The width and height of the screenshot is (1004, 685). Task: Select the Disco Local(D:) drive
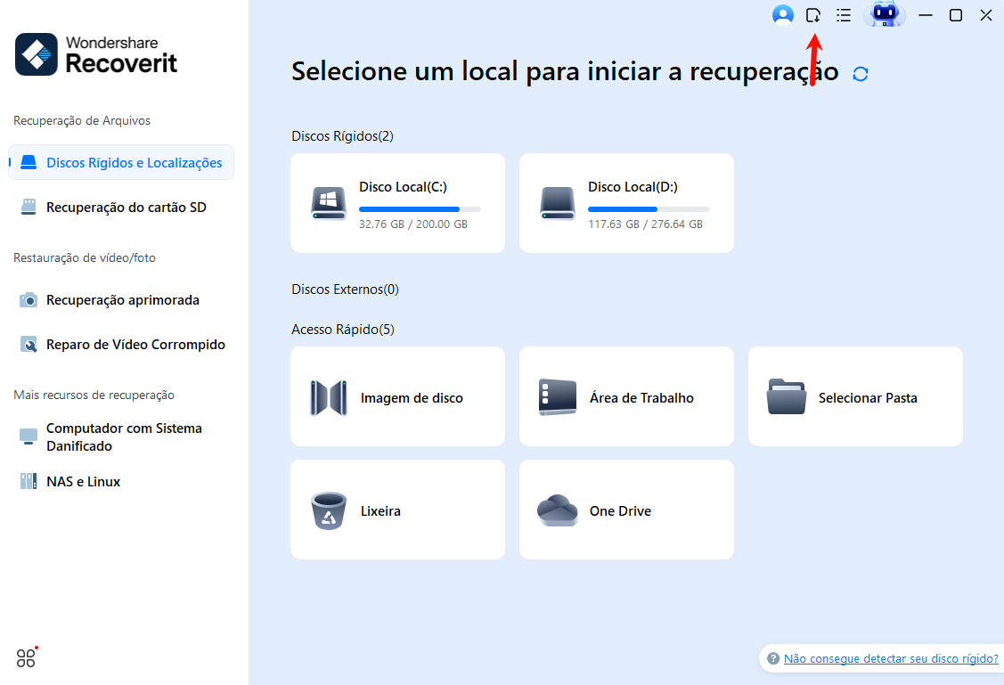coord(626,203)
